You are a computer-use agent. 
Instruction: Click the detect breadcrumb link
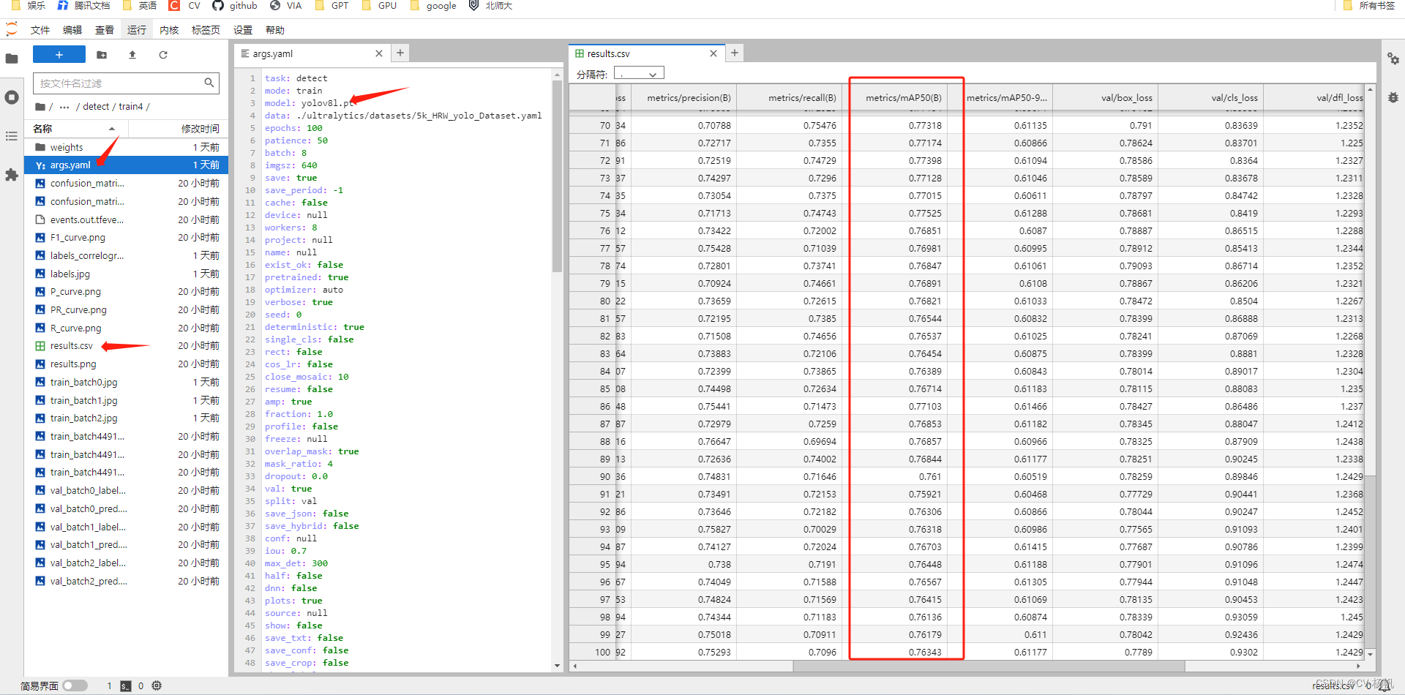point(96,107)
